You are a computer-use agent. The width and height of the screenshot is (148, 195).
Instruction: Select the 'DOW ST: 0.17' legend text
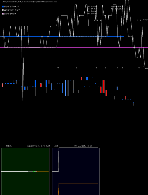(12, 6)
